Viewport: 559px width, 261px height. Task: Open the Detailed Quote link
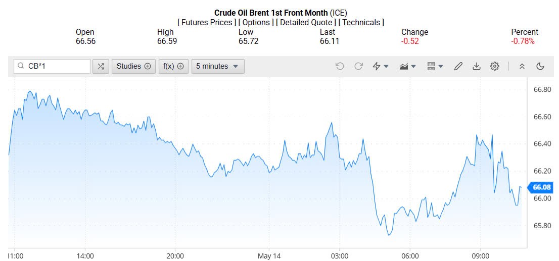point(306,22)
